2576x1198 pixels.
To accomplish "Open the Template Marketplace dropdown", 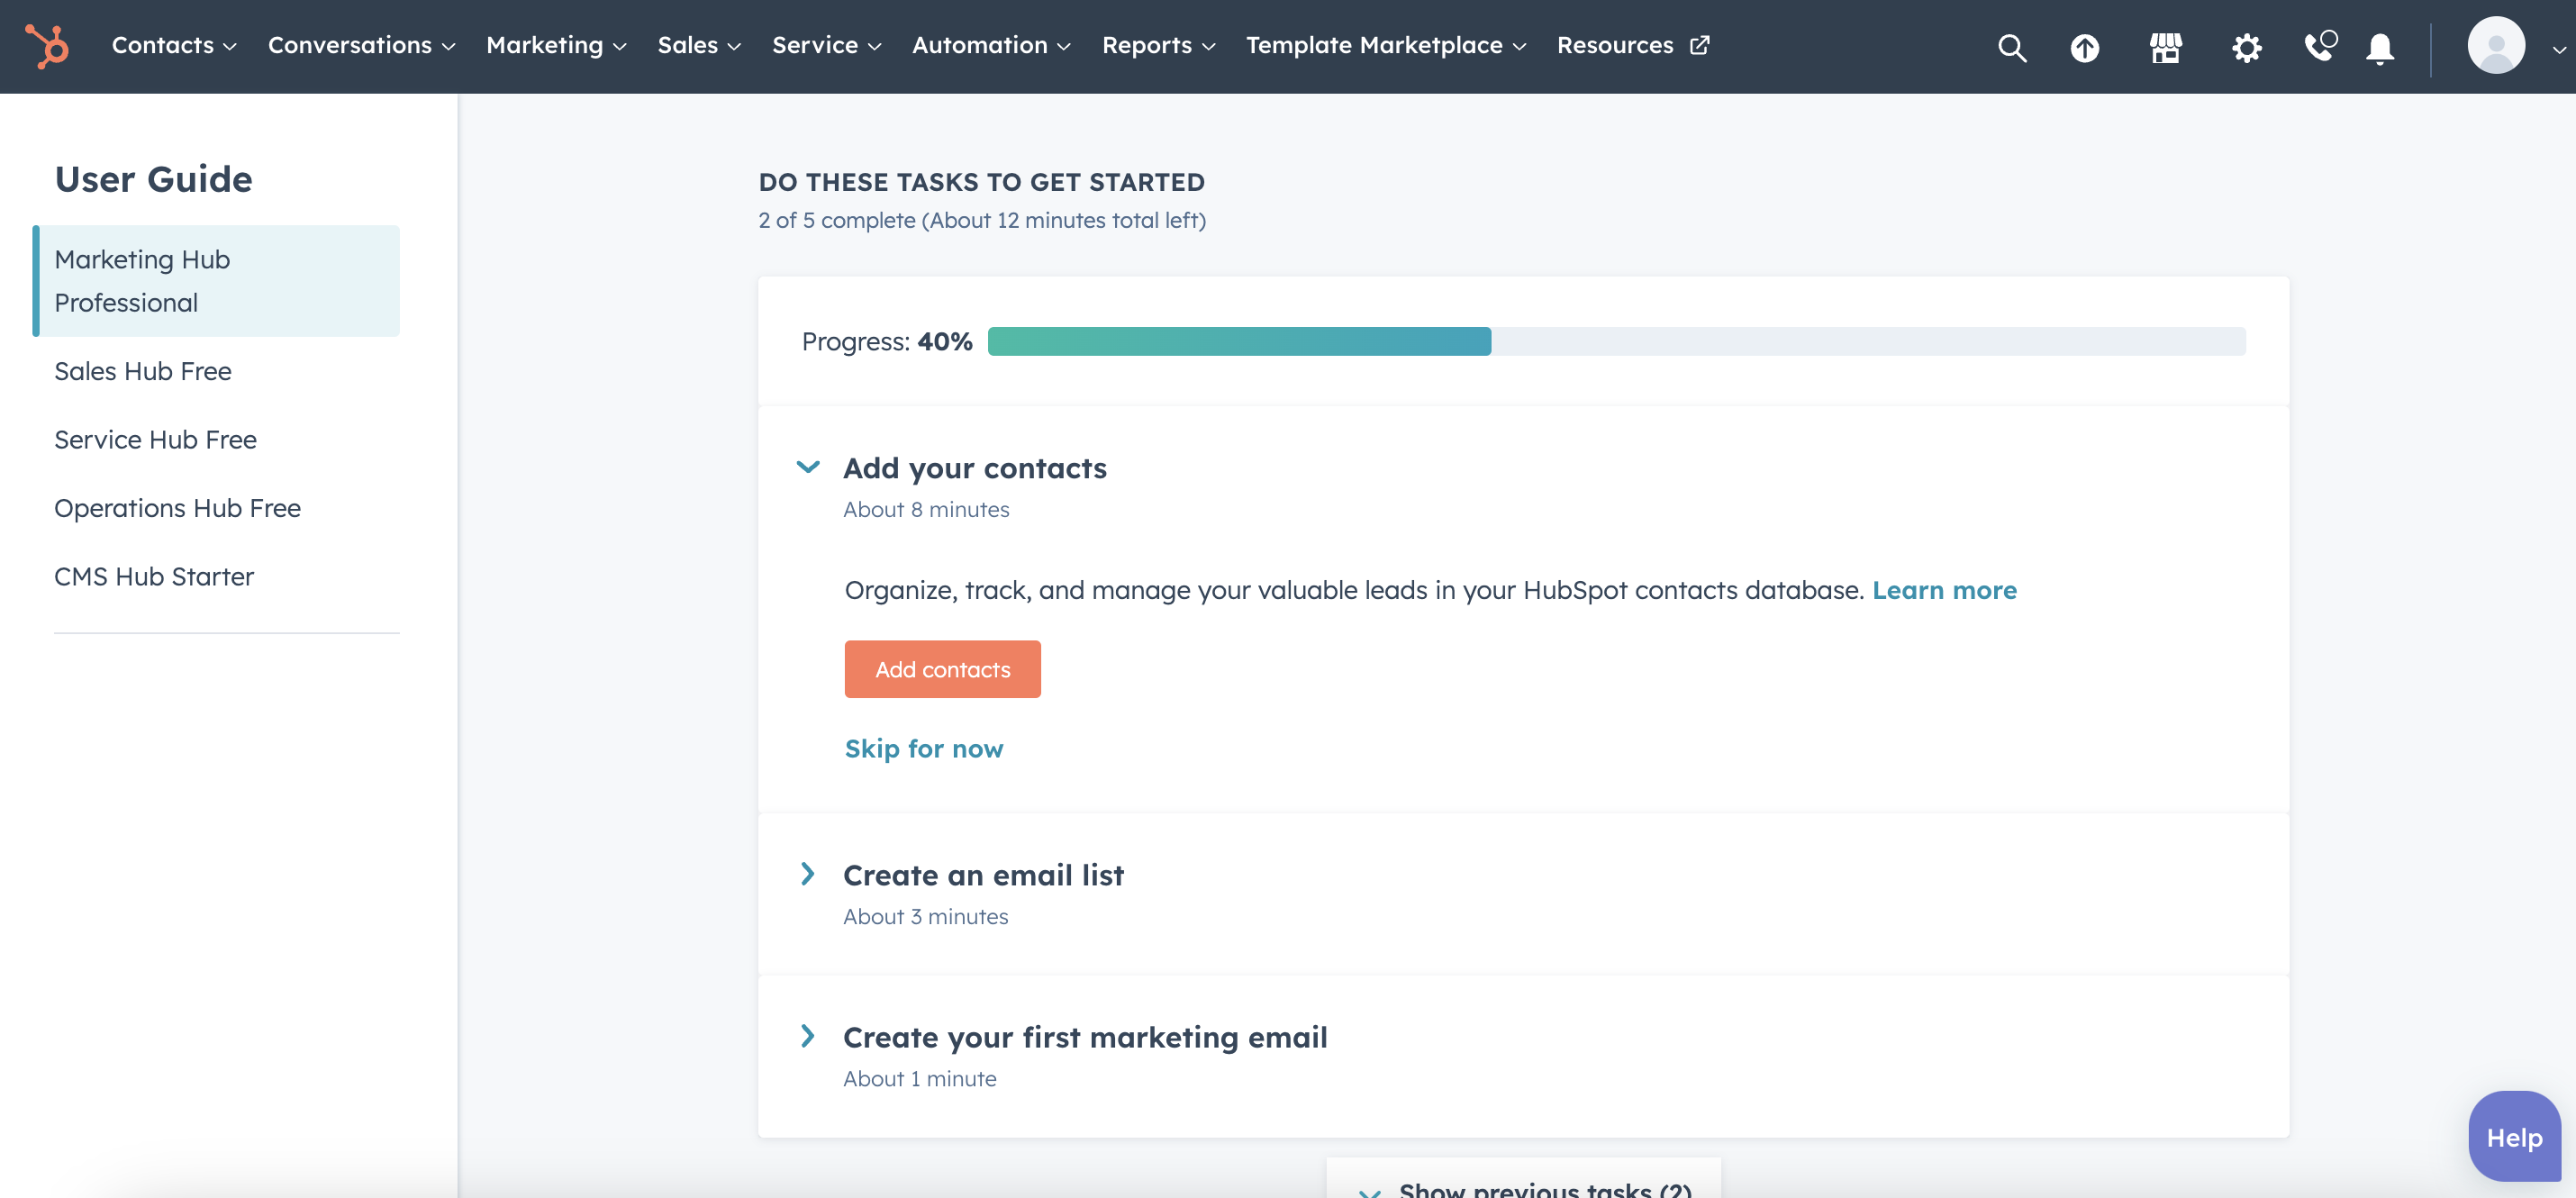I will 1385,45.
